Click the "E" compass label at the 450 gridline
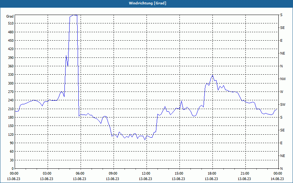 (x=281, y=41)
